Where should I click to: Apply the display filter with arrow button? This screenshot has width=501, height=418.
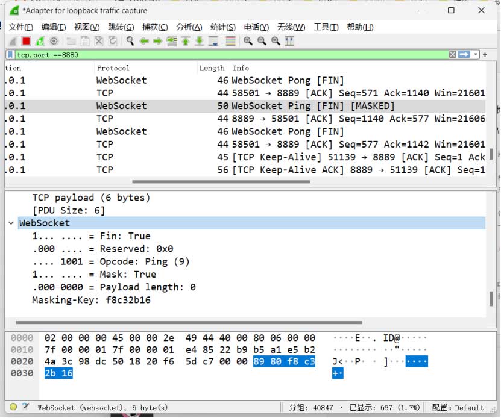pos(464,55)
